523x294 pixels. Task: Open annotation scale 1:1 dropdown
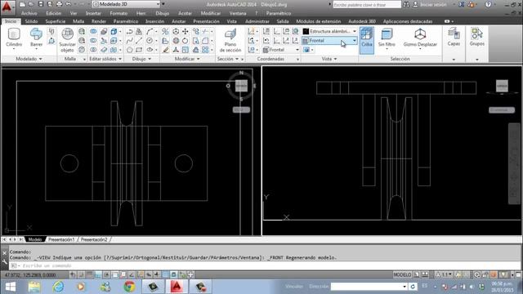click(x=445, y=274)
